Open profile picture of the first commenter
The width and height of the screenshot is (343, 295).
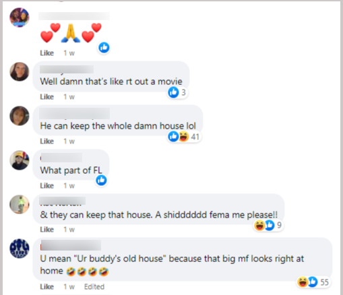[x=20, y=18]
